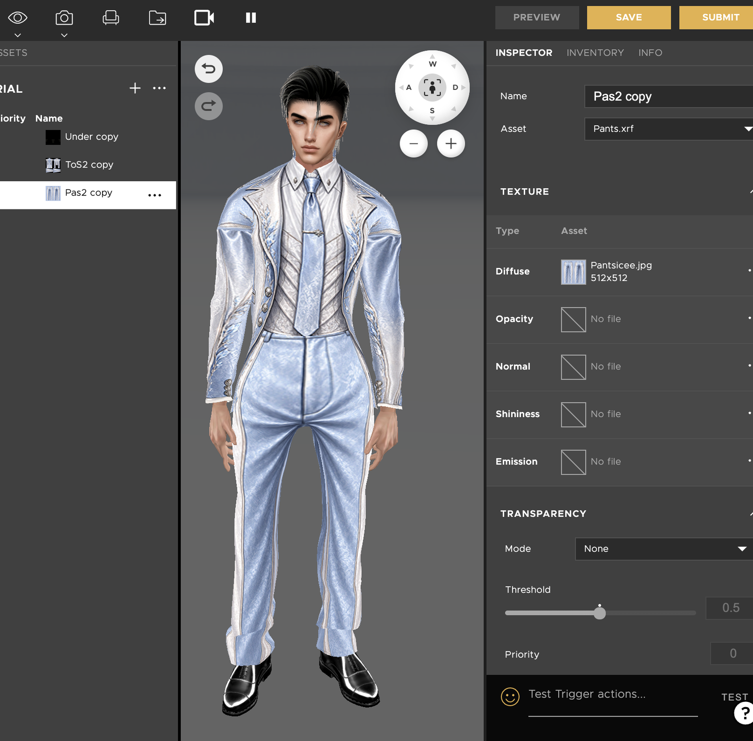Click the Emission empty texture slot
The image size is (753, 741).
click(573, 462)
